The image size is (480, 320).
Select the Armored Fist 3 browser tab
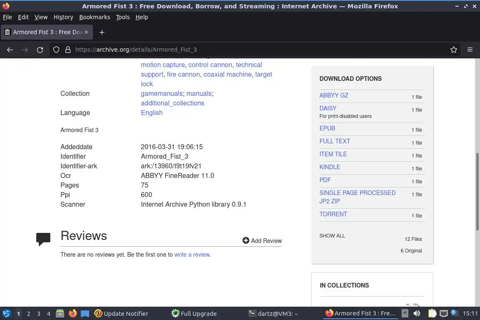pos(47,32)
